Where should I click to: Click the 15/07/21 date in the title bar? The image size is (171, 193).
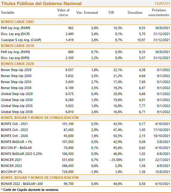(x=162, y=4)
